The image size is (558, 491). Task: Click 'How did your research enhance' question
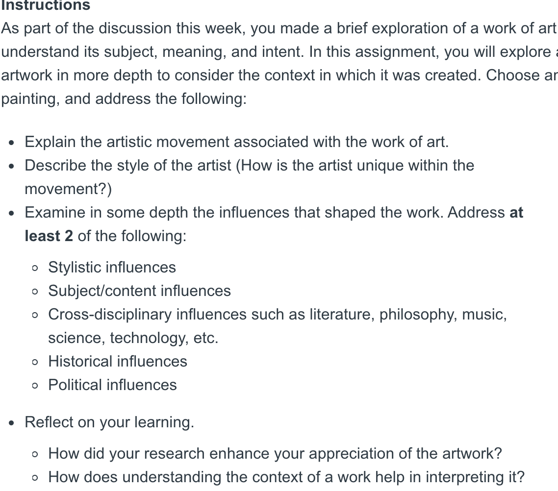click(275, 454)
